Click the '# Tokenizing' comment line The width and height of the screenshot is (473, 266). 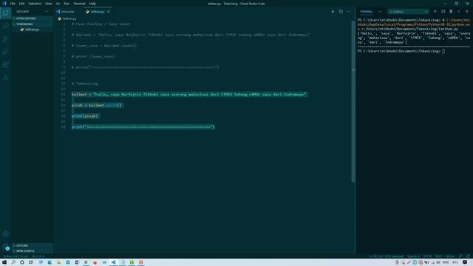tap(85, 83)
